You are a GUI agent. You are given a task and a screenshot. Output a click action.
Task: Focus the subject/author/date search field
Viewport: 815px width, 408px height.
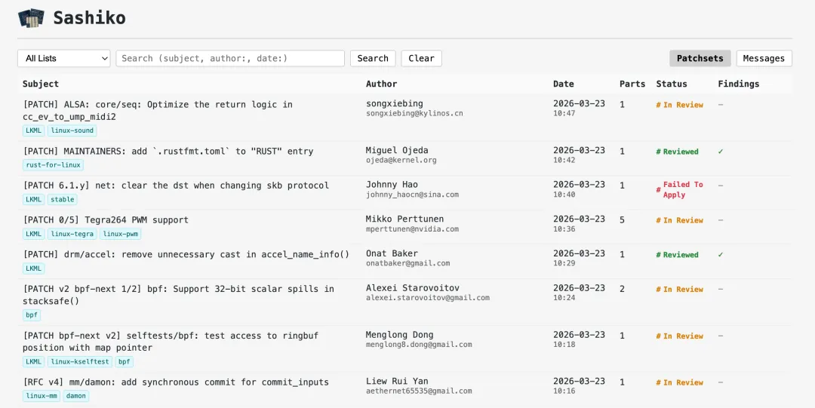pos(230,58)
